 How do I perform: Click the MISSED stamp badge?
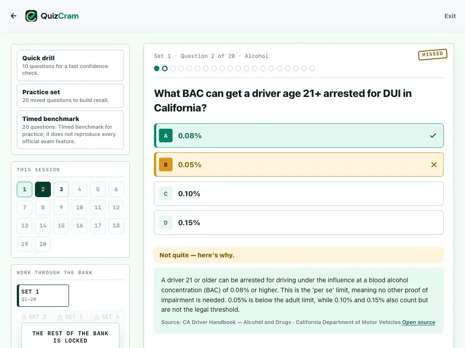click(432, 54)
